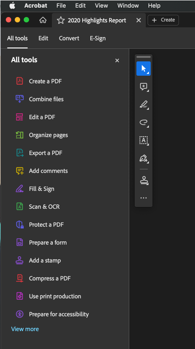
Task: Click the View more link
Action: (x=25, y=329)
